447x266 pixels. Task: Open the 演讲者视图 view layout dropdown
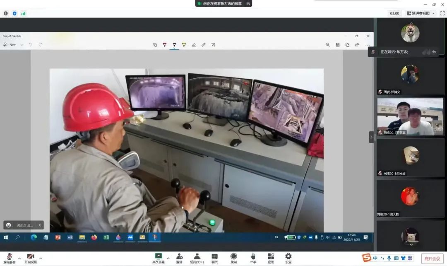(x=421, y=13)
